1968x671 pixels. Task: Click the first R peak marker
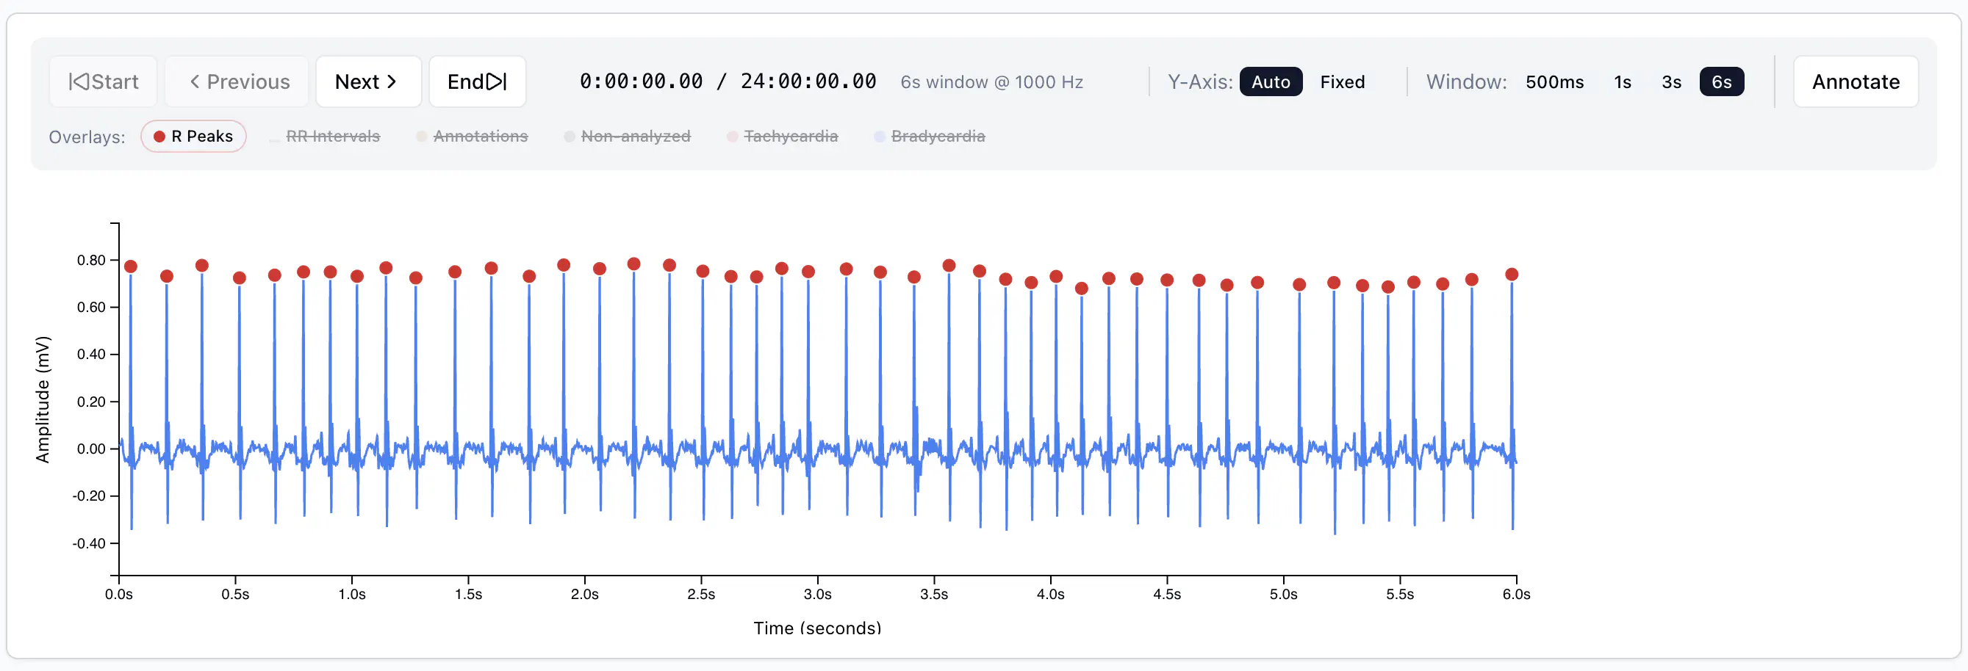131,266
